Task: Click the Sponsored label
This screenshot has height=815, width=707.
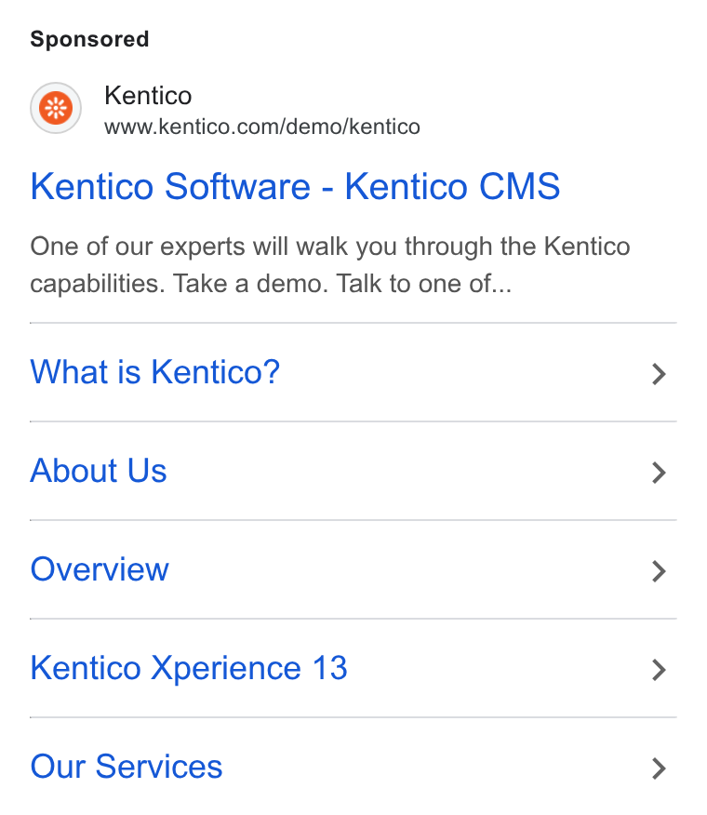Action: [89, 39]
